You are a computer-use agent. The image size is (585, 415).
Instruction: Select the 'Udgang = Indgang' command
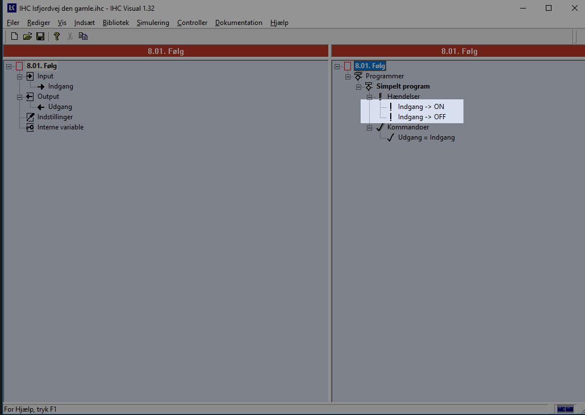pyautogui.click(x=426, y=137)
